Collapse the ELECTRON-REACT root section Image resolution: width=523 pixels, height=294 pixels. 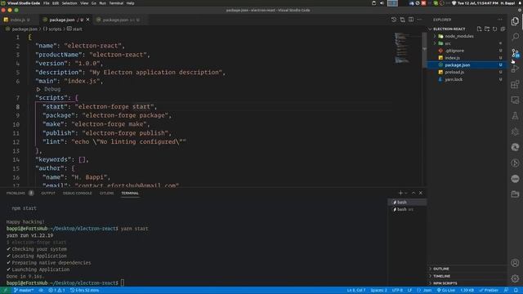point(449,29)
